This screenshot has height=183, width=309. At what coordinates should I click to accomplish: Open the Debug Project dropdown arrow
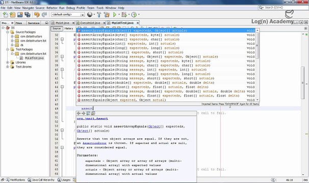point(128,15)
